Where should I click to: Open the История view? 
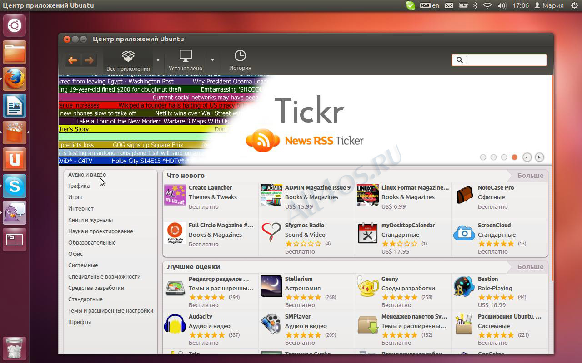pos(240,60)
